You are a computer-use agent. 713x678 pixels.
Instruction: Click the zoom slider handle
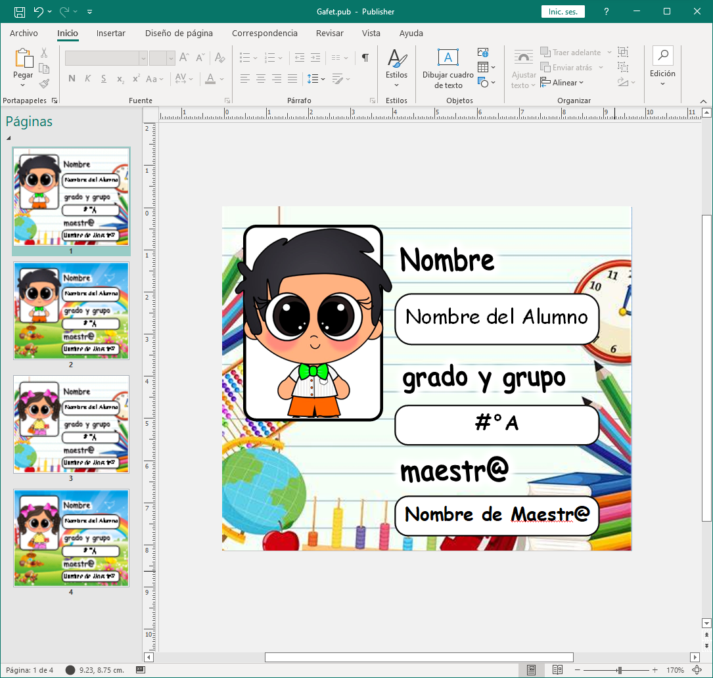coord(620,670)
